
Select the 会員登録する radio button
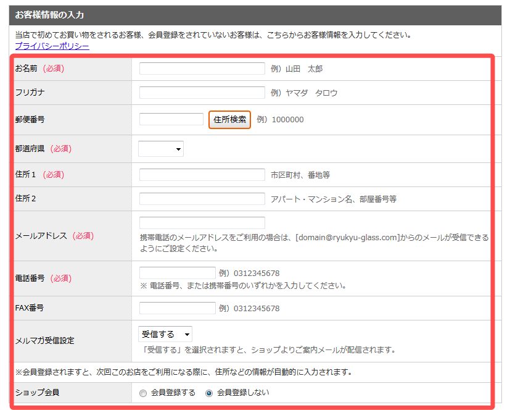(x=143, y=393)
